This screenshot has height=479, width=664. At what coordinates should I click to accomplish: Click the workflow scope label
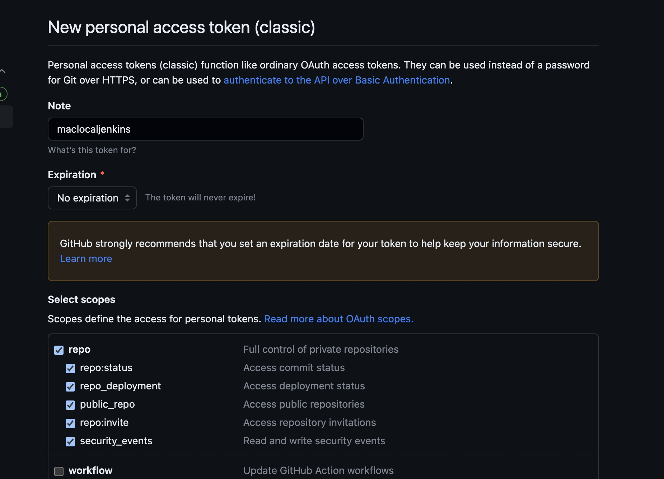point(90,470)
